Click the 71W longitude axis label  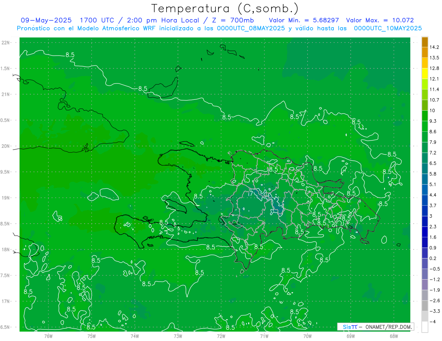coord(264,336)
